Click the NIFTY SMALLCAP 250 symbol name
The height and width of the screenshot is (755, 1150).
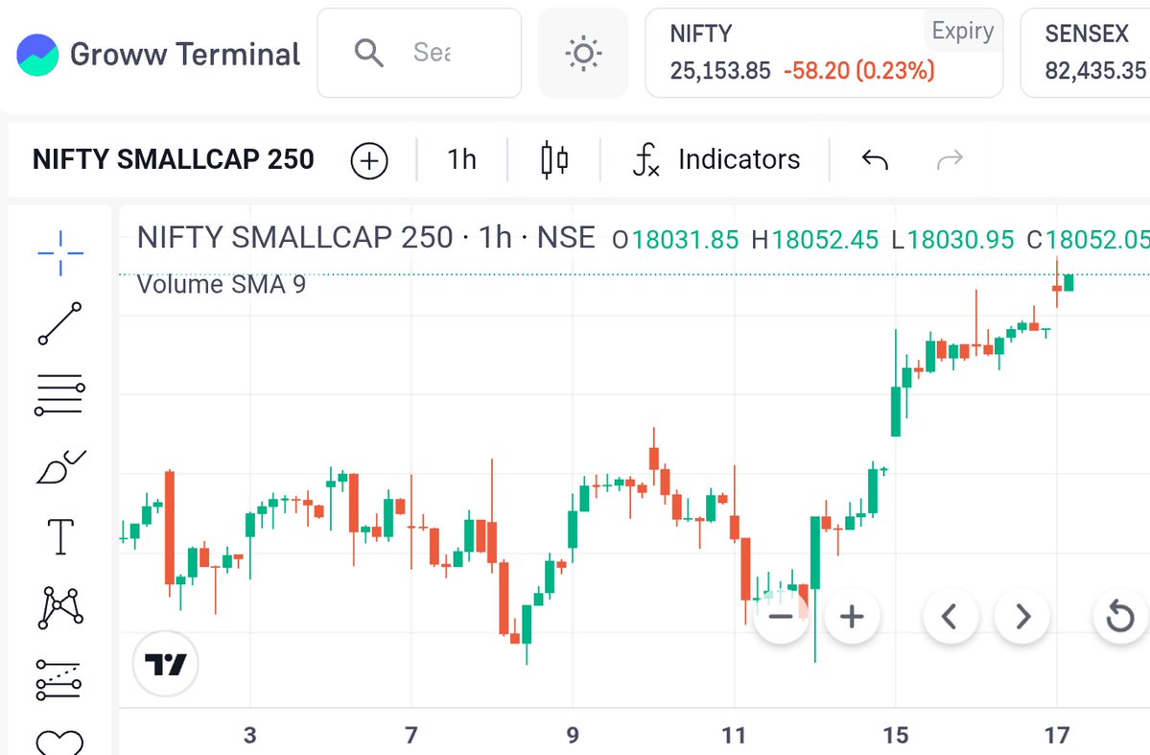click(173, 159)
